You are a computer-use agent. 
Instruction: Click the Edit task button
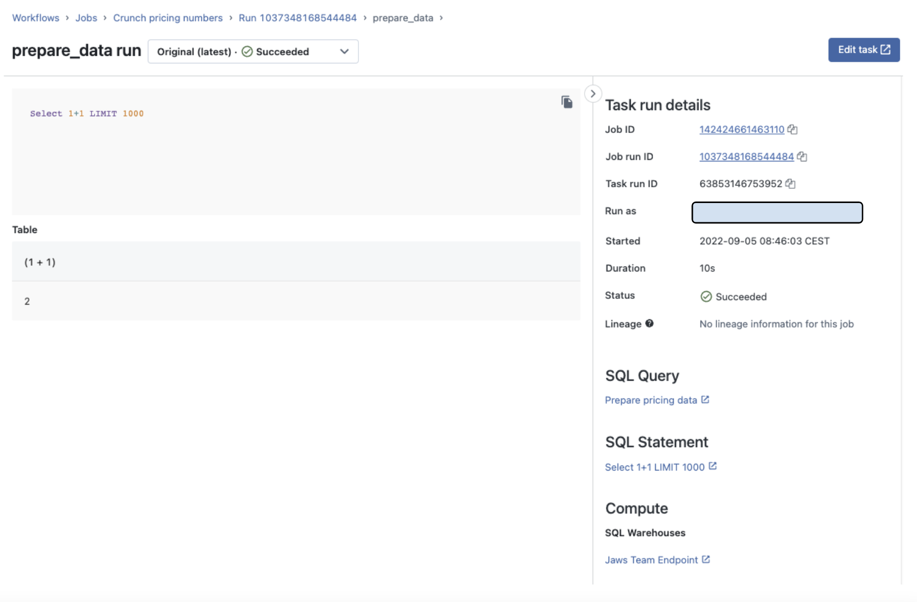(x=864, y=50)
